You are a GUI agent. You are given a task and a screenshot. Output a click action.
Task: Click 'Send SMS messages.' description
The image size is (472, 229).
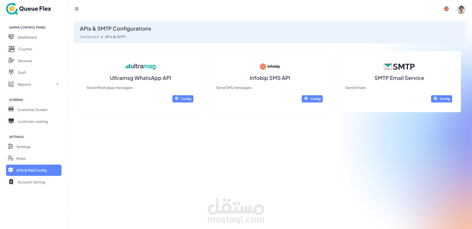click(234, 88)
